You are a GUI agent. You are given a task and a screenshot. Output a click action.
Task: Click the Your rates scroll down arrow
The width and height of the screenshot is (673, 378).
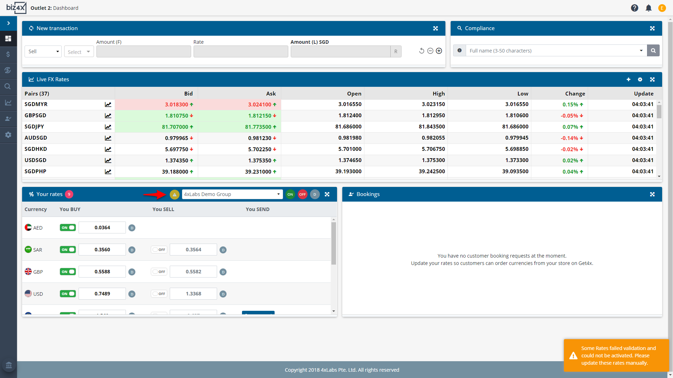point(334,311)
